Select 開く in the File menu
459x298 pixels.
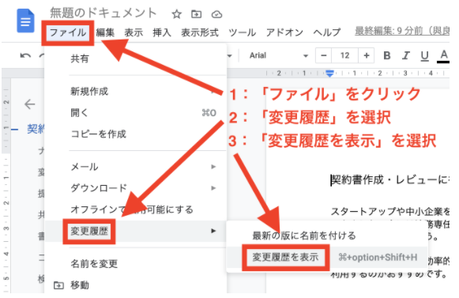[136, 113]
